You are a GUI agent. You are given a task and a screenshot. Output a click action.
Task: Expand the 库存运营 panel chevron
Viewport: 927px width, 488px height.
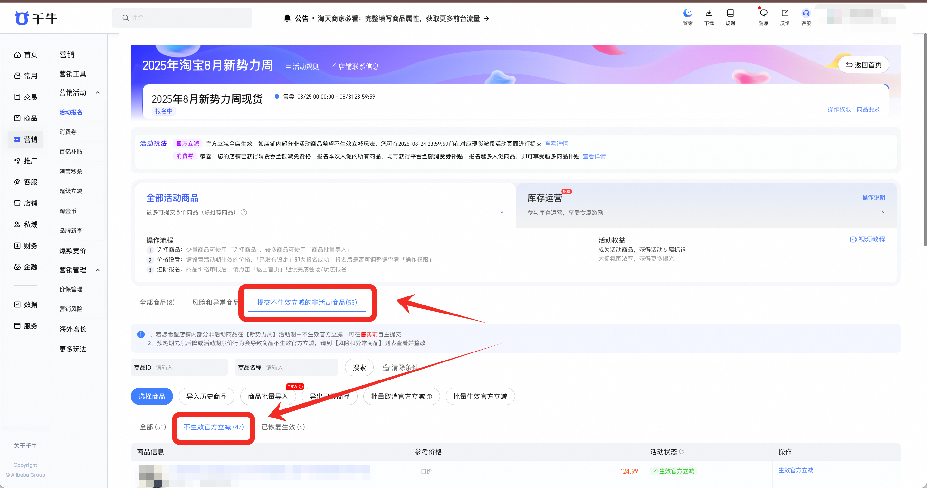(883, 212)
